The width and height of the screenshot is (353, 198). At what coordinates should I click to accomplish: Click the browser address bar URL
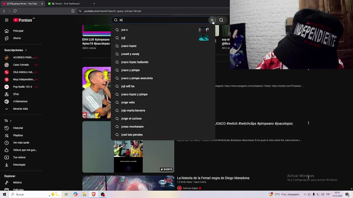[x=113, y=11]
